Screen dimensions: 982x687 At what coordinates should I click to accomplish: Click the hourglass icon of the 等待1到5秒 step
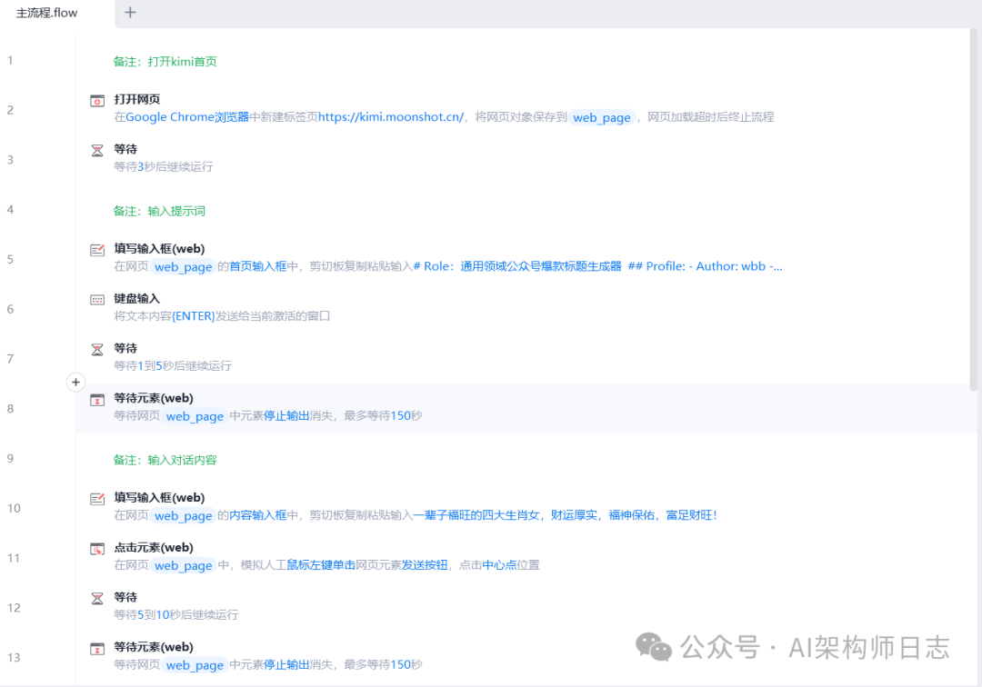click(x=97, y=349)
